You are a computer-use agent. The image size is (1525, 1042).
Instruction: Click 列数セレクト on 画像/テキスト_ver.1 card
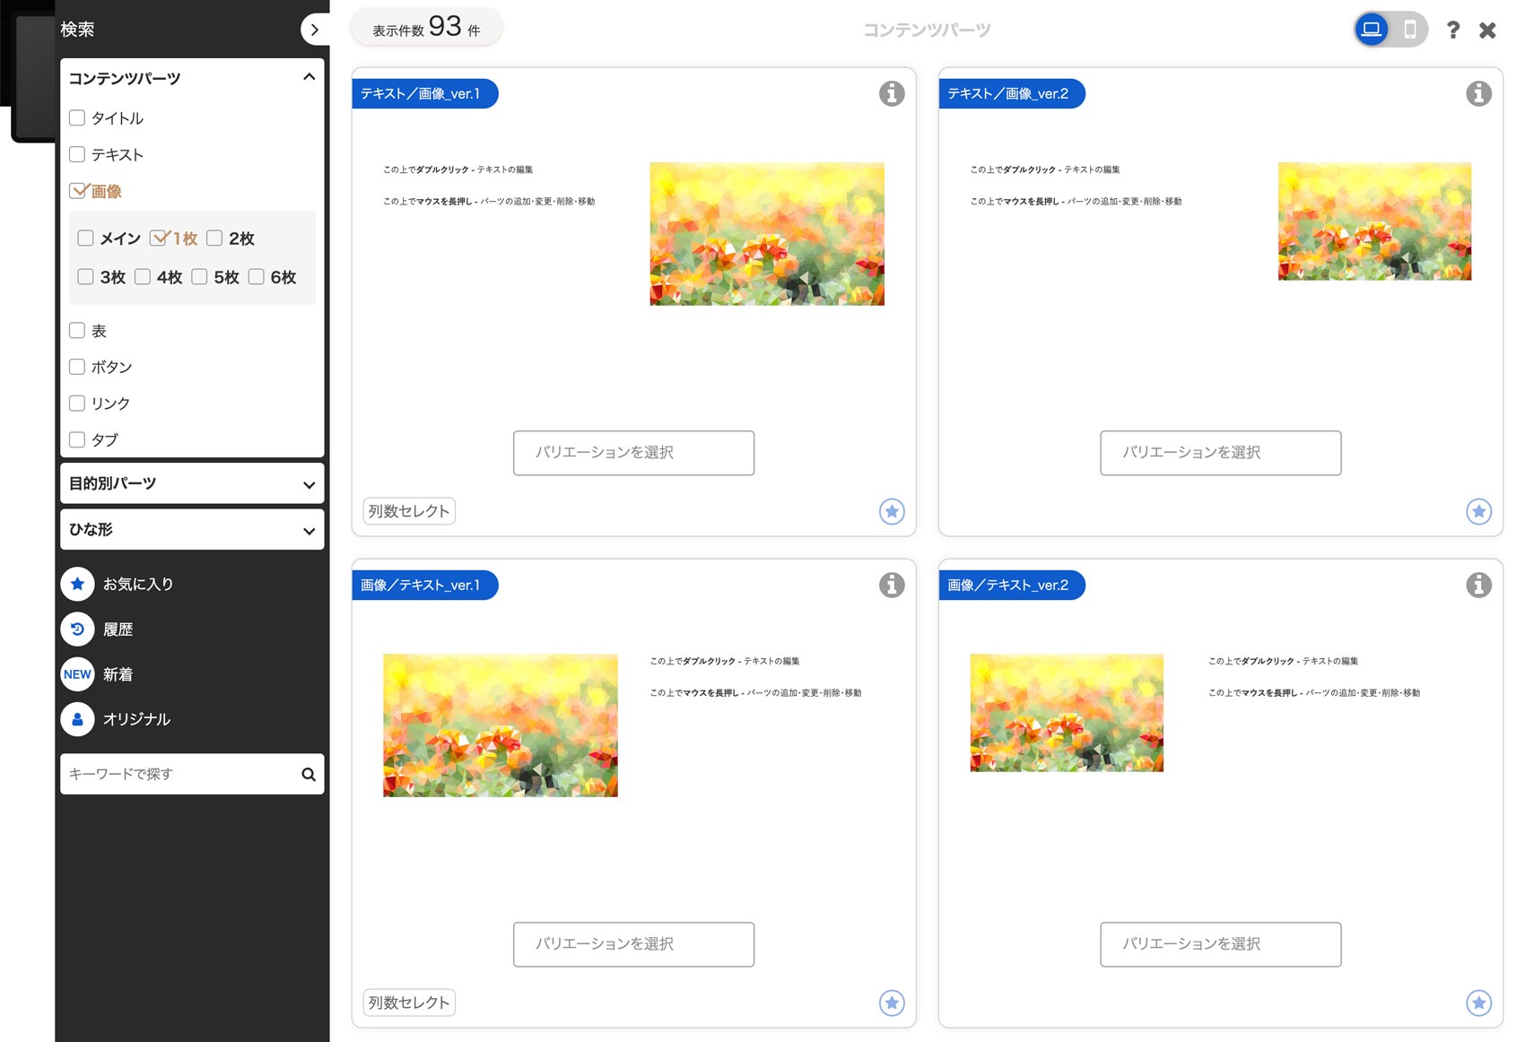(409, 1003)
